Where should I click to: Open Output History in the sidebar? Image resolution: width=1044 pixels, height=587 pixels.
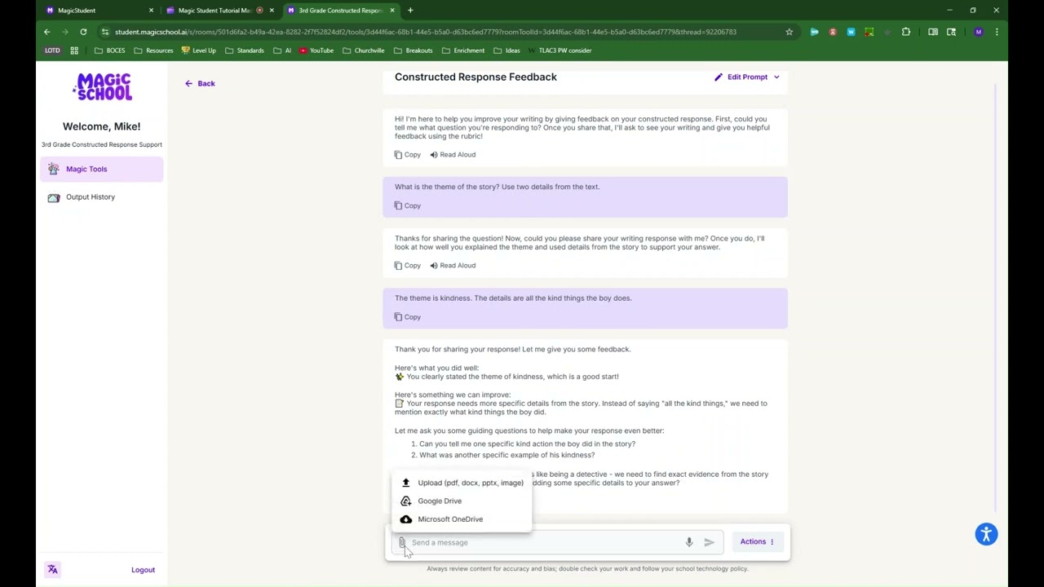pos(102,196)
